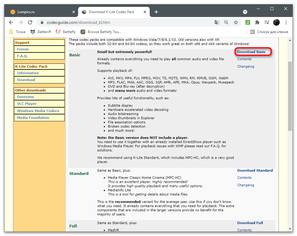297x236 pixels.
Task: Click the browser forward arrow
Action: pos(21,23)
